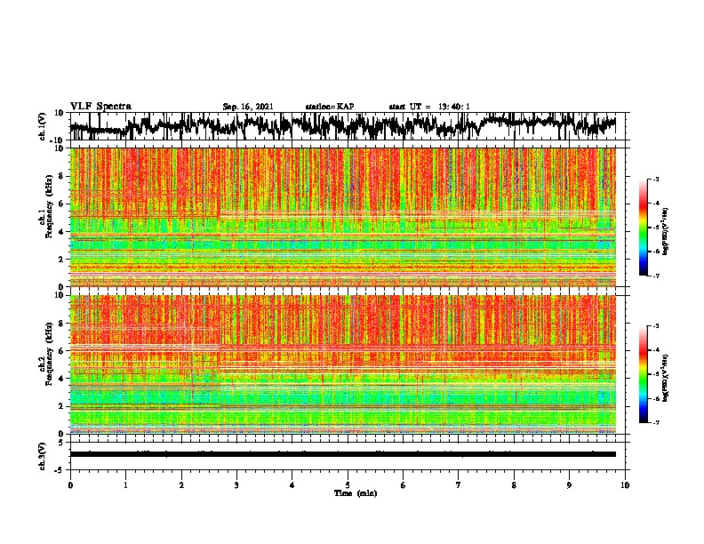Select the date 'Sep. 16, 2021'
The height and width of the screenshot is (544, 704).
click(x=248, y=107)
